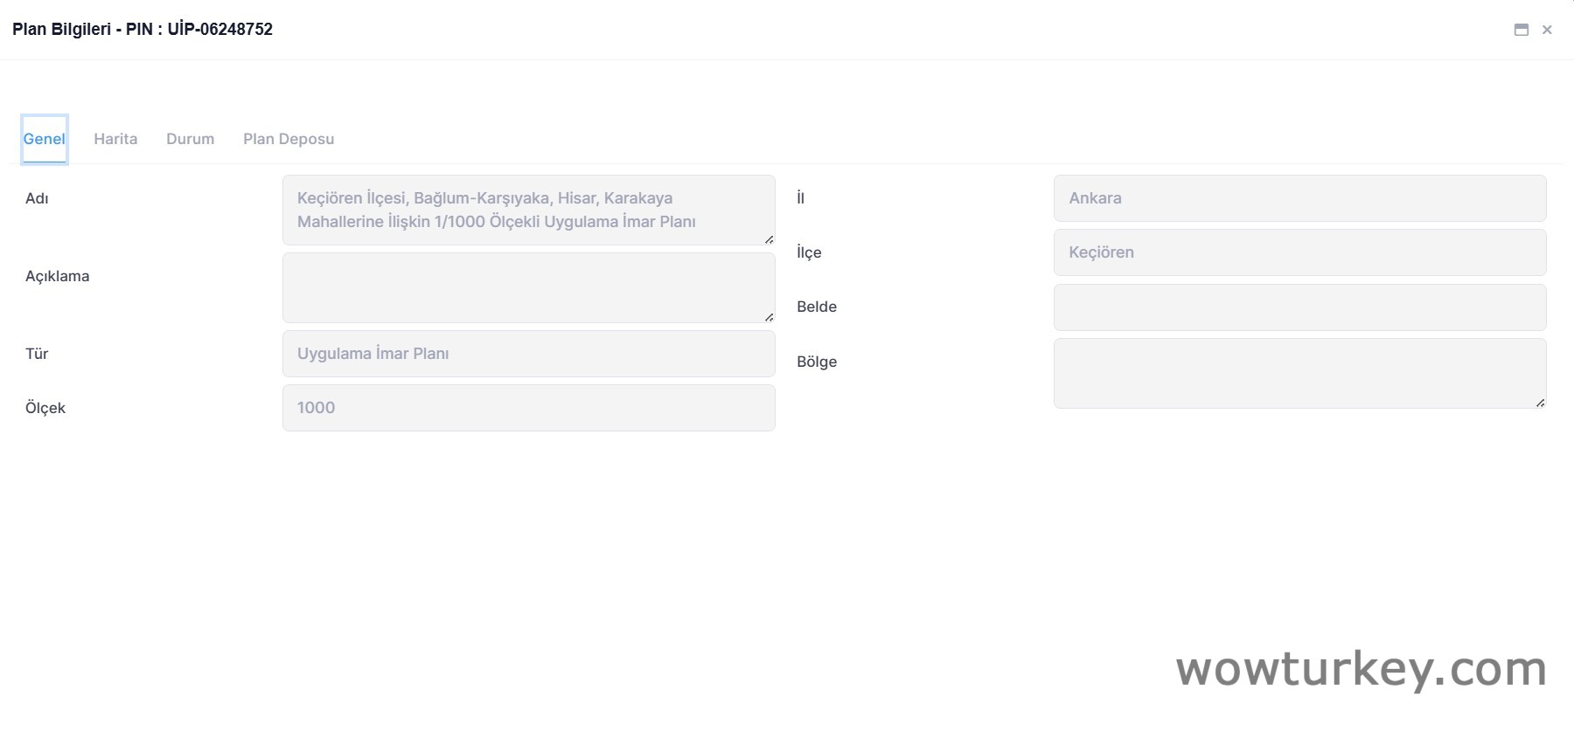Select the Durum tab
The width and height of the screenshot is (1574, 745).
coord(190,139)
